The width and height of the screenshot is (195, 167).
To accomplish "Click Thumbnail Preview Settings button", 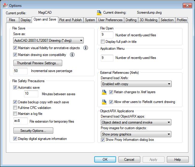I will 38,63.
